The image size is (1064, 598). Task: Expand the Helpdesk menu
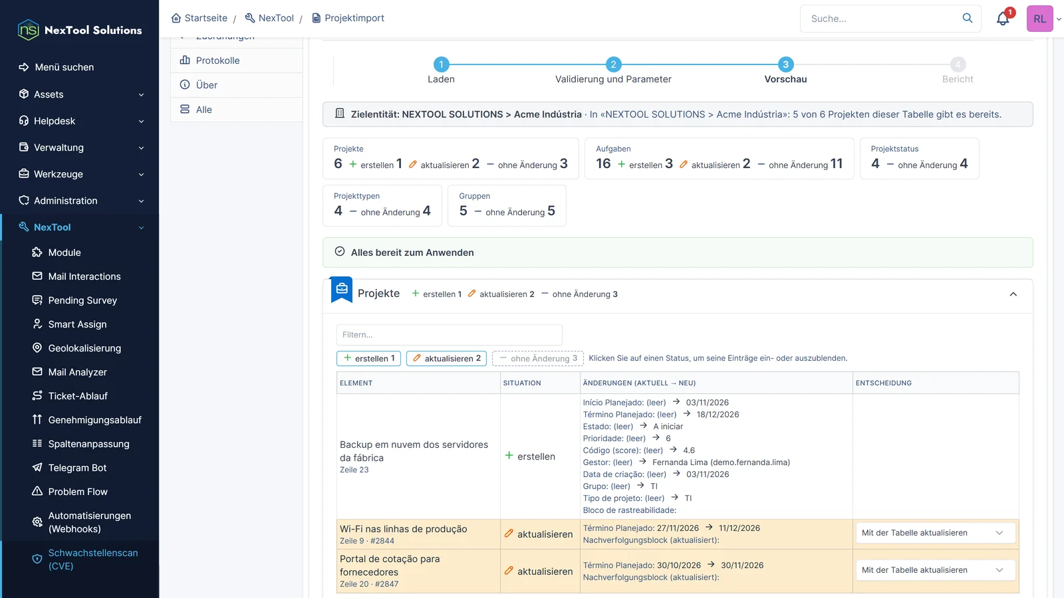click(80, 121)
